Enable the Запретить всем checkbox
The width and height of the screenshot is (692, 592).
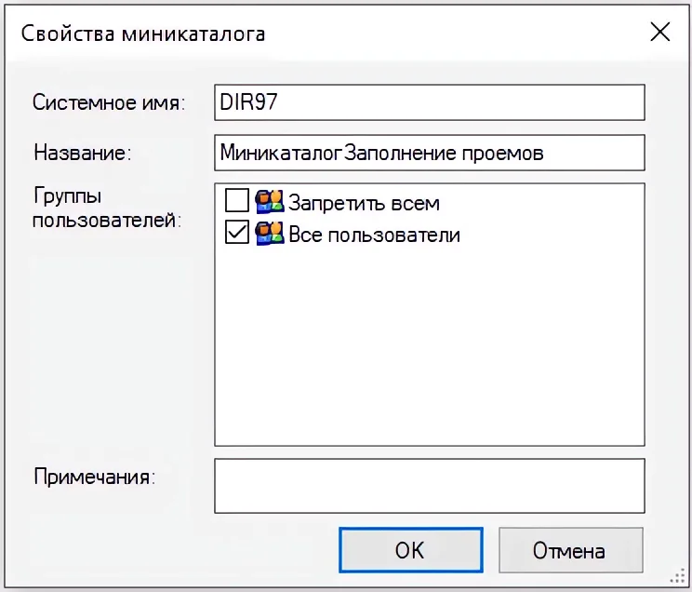point(237,201)
